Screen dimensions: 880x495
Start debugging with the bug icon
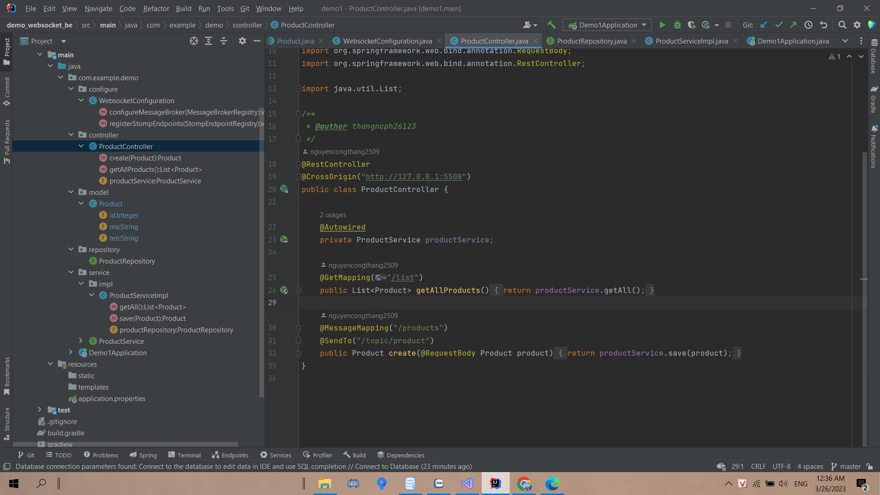[677, 25]
